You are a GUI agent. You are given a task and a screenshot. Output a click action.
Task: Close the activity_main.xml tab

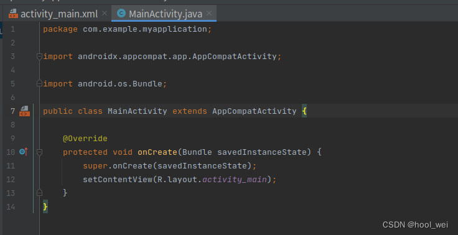tap(105, 13)
